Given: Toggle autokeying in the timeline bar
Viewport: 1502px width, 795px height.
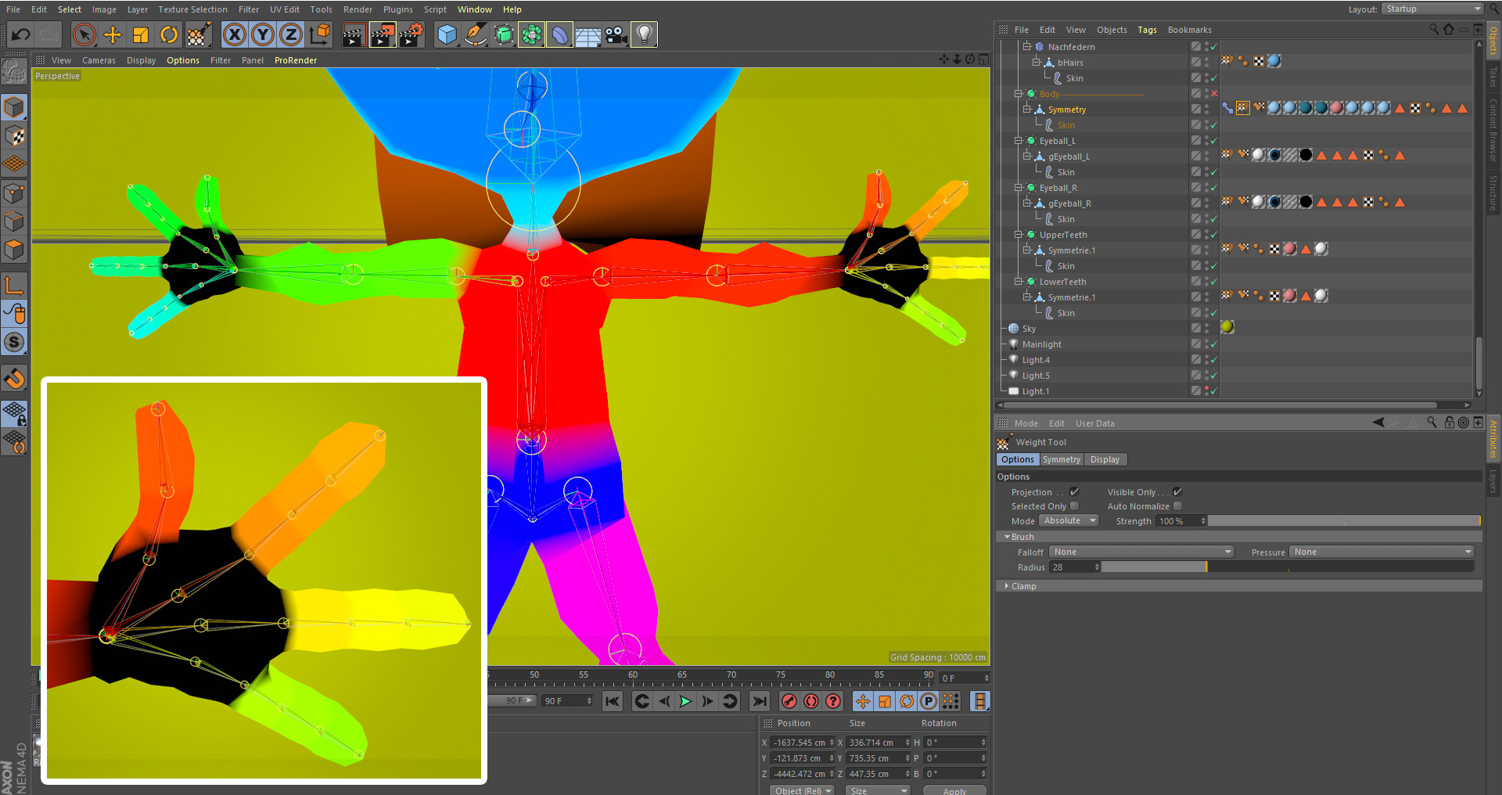Looking at the screenshot, I should [x=811, y=701].
